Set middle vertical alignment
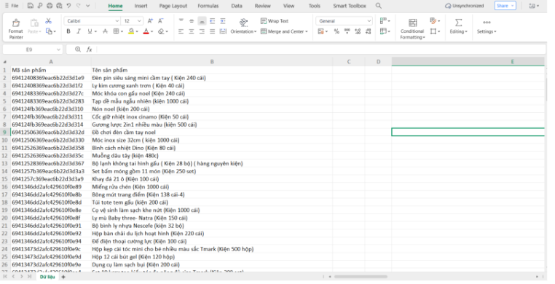Image resolution: width=555 pixels, height=284 pixels. [x=192, y=21]
